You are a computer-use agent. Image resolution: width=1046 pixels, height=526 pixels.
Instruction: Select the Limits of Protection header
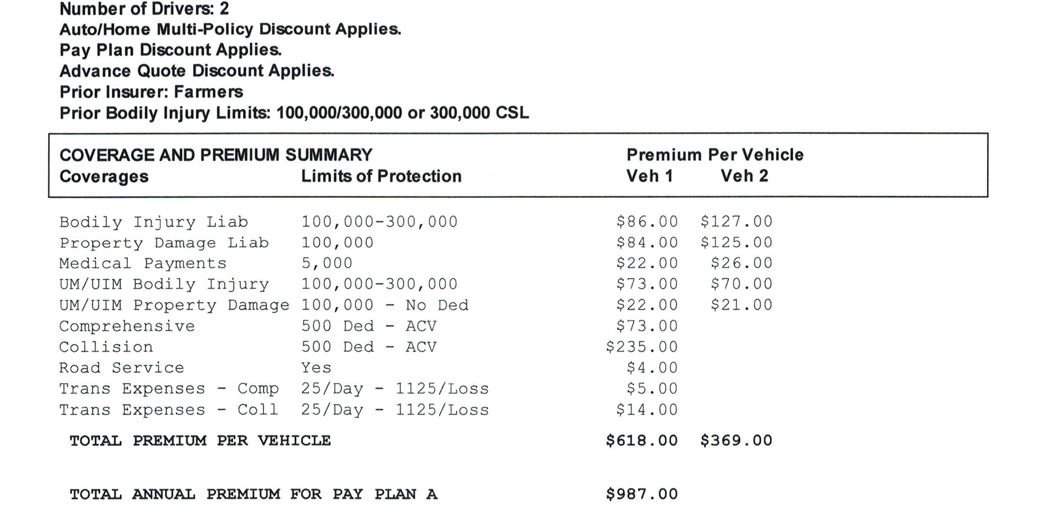(381, 176)
